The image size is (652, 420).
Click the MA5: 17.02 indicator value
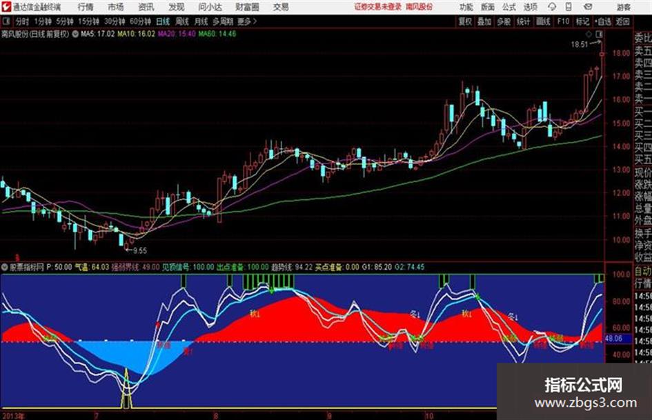pyautogui.click(x=97, y=34)
